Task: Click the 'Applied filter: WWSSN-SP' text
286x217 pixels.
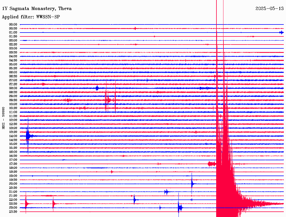Action: point(31,17)
